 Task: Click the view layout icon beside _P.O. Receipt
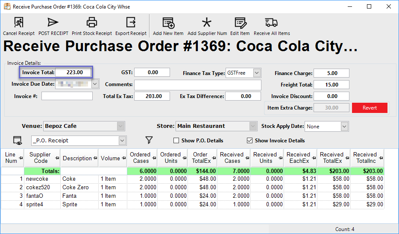[x=18, y=140]
